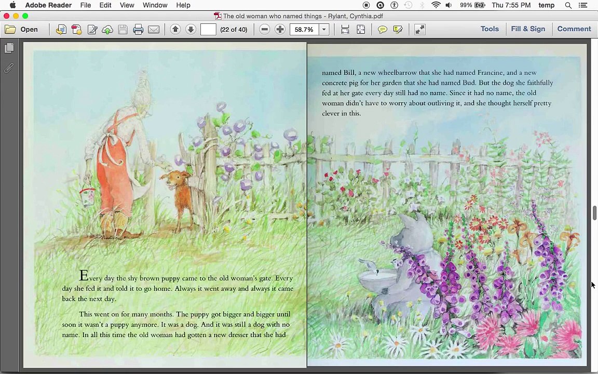Click the accessibility menu bar icon
598x374 pixels.
395,5
